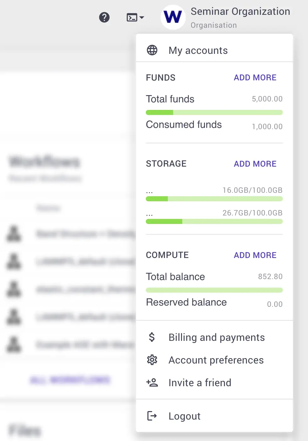Image resolution: width=308 pixels, height=441 pixels.
Task: Expand the truncated first storage label
Action: tap(150, 190)
